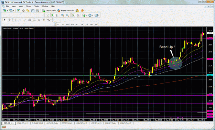Open the New Chart dropdown arrow
This screenshot has width=215, height=130.
point(7,11)
